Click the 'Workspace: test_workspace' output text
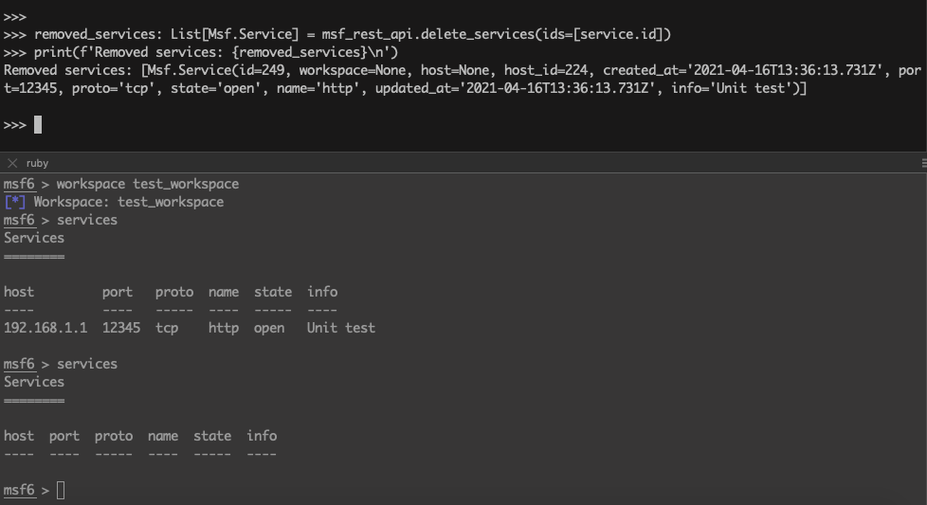The image size is (927, 505). coord(129,202)
